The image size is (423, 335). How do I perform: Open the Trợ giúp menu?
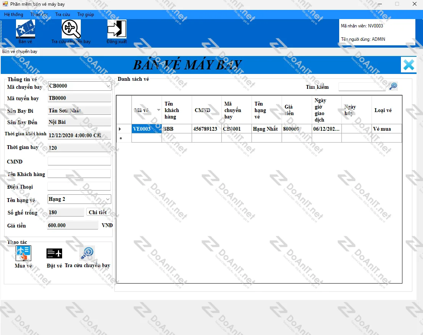(x=85, y=14)
